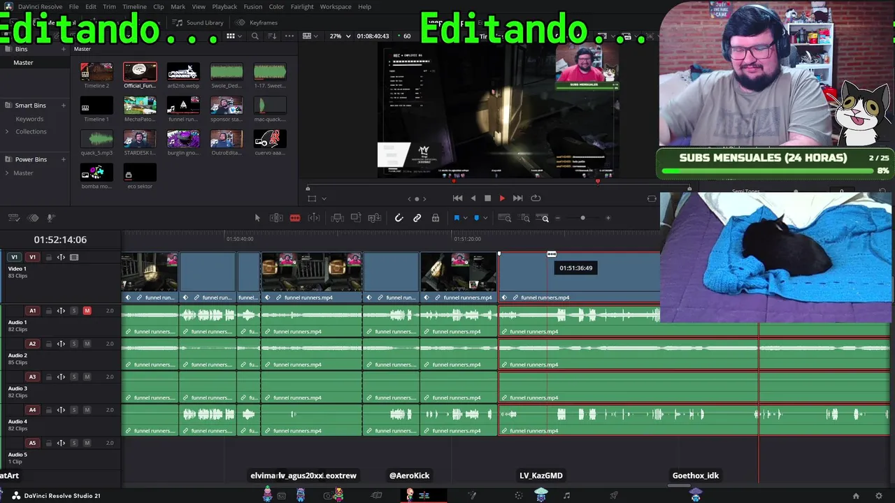The height and width of the screenshot is (503, 895).
Task: Mute the Audio 4 track
Action: pos(87,410)
